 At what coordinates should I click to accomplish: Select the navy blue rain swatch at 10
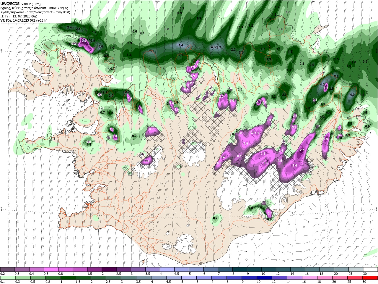coord(264,278)
